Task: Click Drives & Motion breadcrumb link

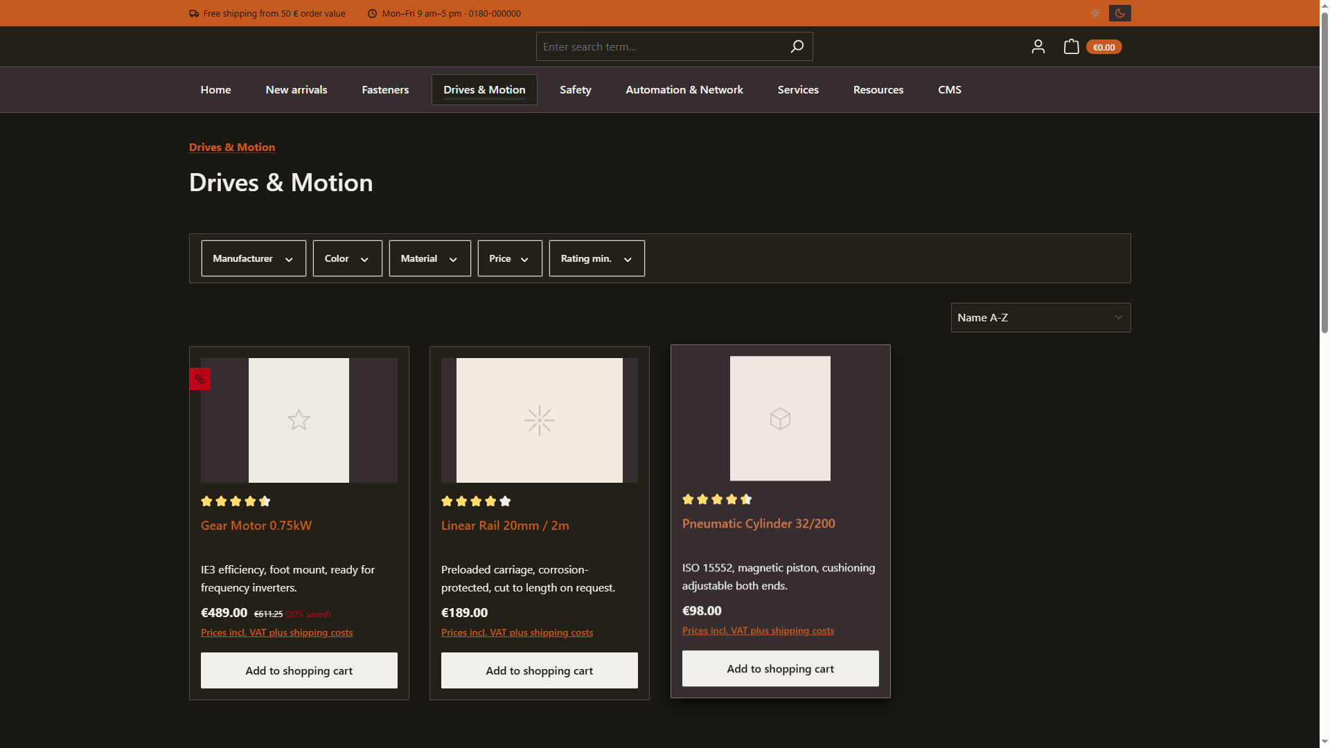Action: pos(232,147)
